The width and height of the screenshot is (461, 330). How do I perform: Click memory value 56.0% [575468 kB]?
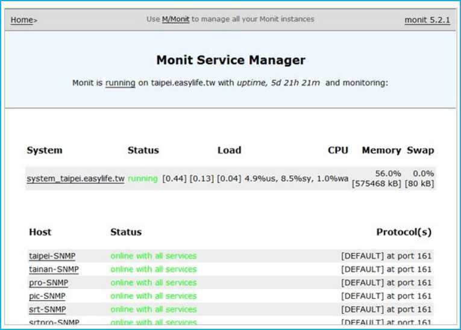[x=377, y=179]
